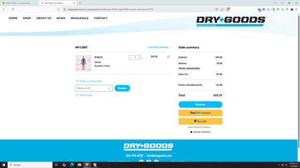
Task: Open the SHOP menu item
Action: [27, 18]
